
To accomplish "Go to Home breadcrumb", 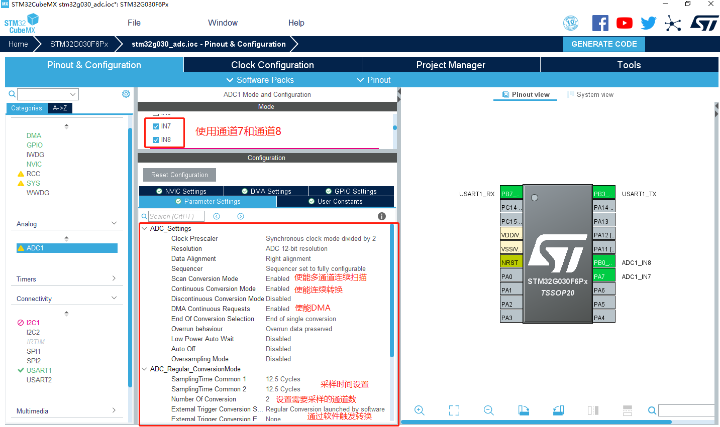I will click(18, 44).
